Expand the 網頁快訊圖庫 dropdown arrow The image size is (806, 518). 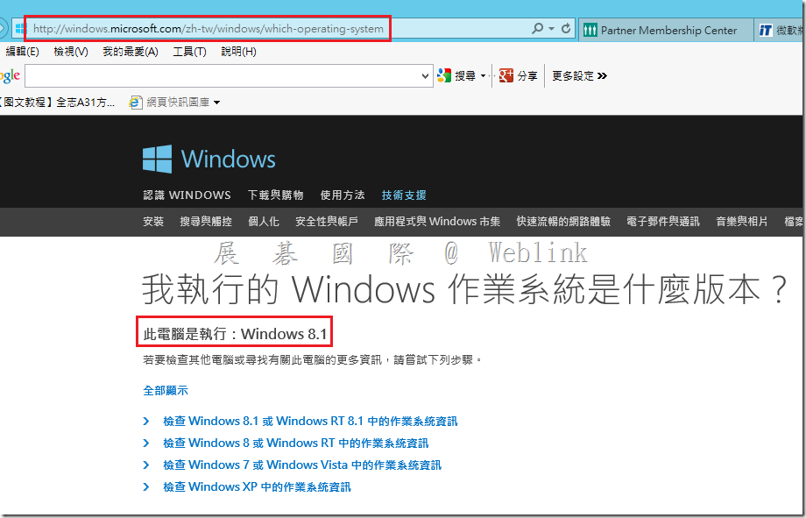pos(217,103)
